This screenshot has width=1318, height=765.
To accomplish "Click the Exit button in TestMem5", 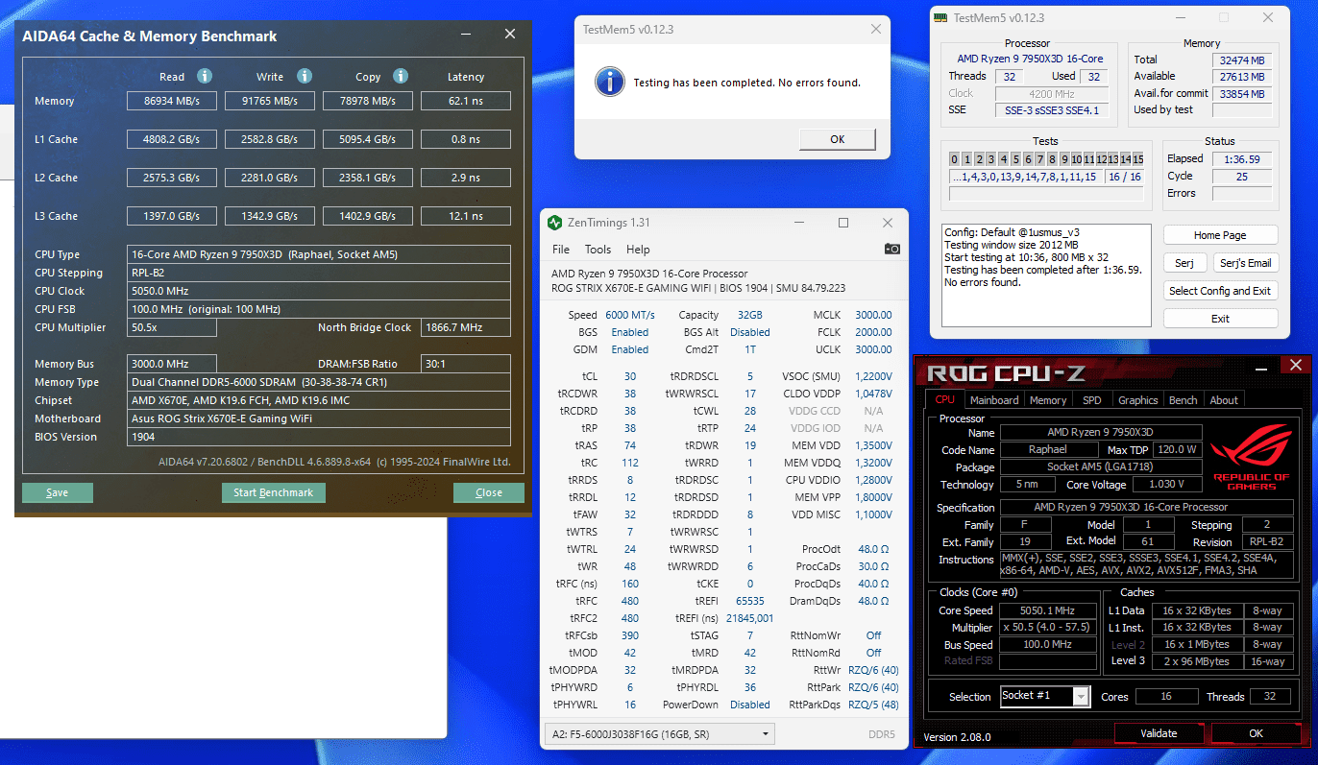I will point(1220,319).
